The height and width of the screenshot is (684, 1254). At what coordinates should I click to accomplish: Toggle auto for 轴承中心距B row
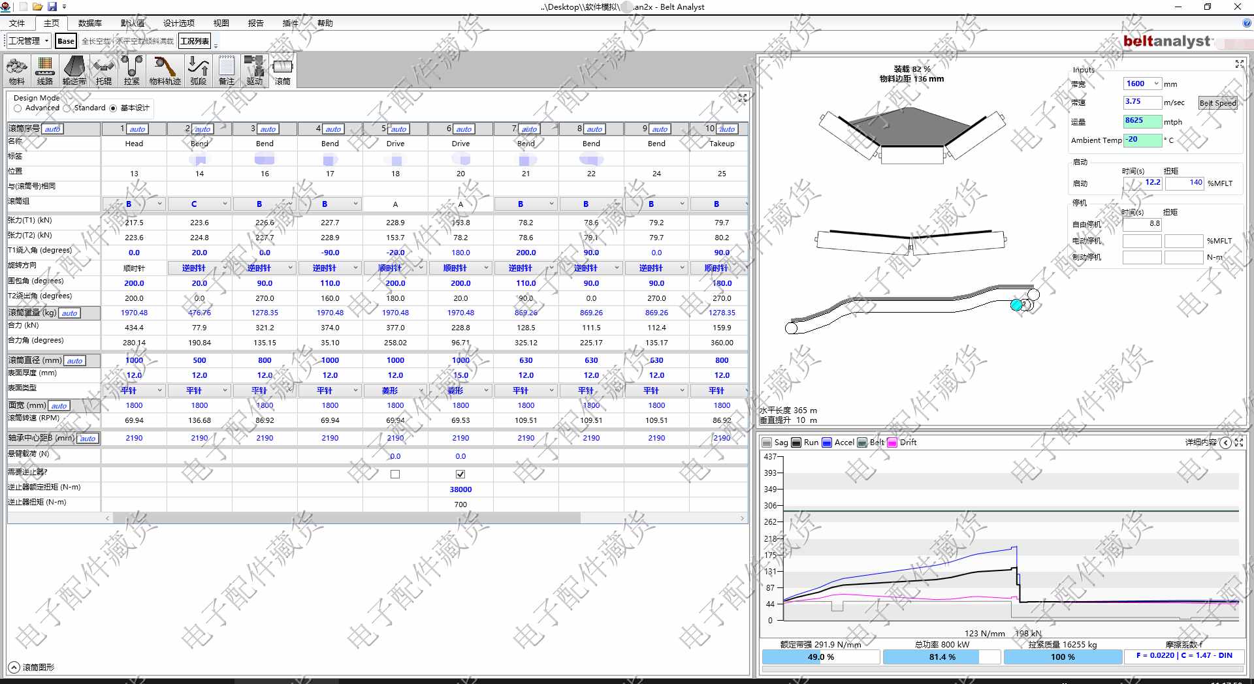pyautogui.click(x=88, y=439)
